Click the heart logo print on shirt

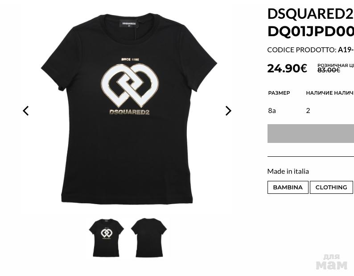tap(130, 85)
